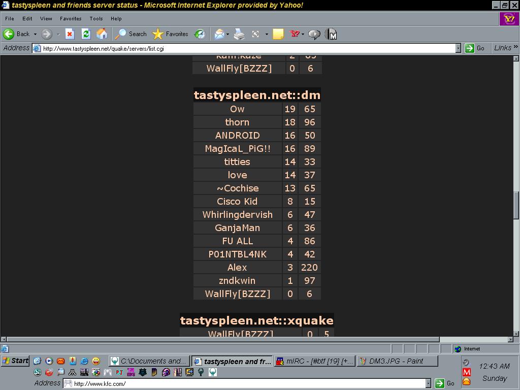Go to the Home page icon
Image resolution: width=520 pixels, height=390 pixels.
(x=102, y=34)
